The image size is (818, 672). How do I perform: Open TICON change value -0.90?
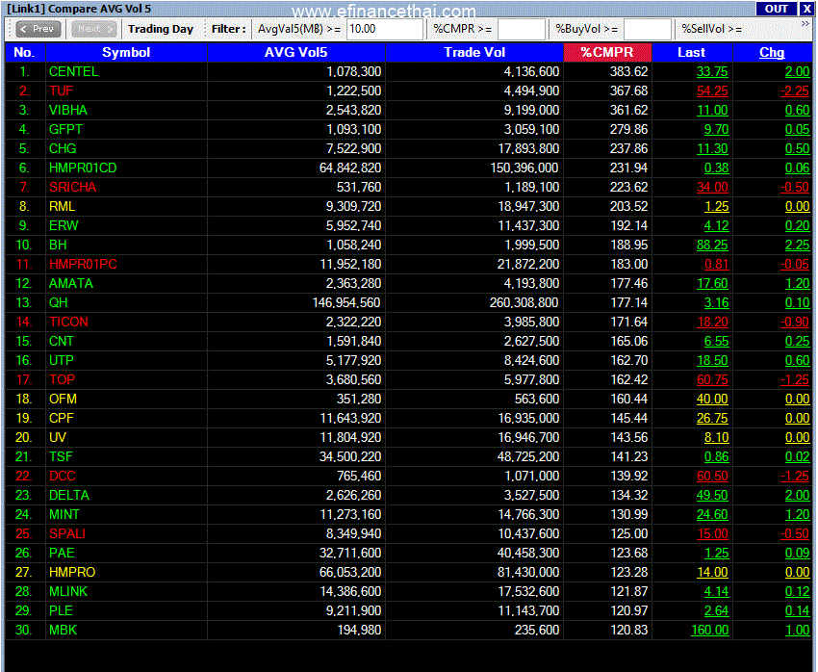795,322
